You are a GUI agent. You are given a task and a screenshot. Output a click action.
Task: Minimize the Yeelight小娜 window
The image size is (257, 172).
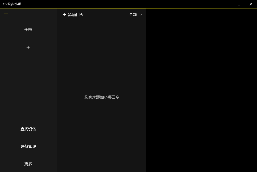[x=227, y=4]
